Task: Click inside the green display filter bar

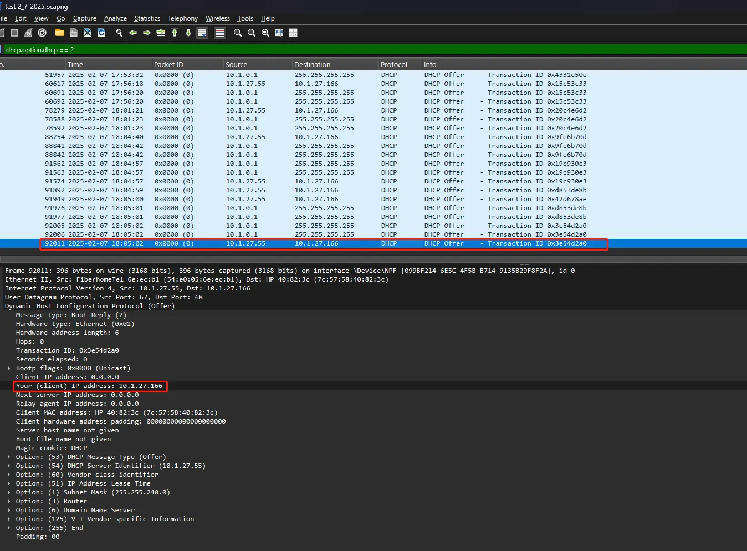Action: pos(222,49)
